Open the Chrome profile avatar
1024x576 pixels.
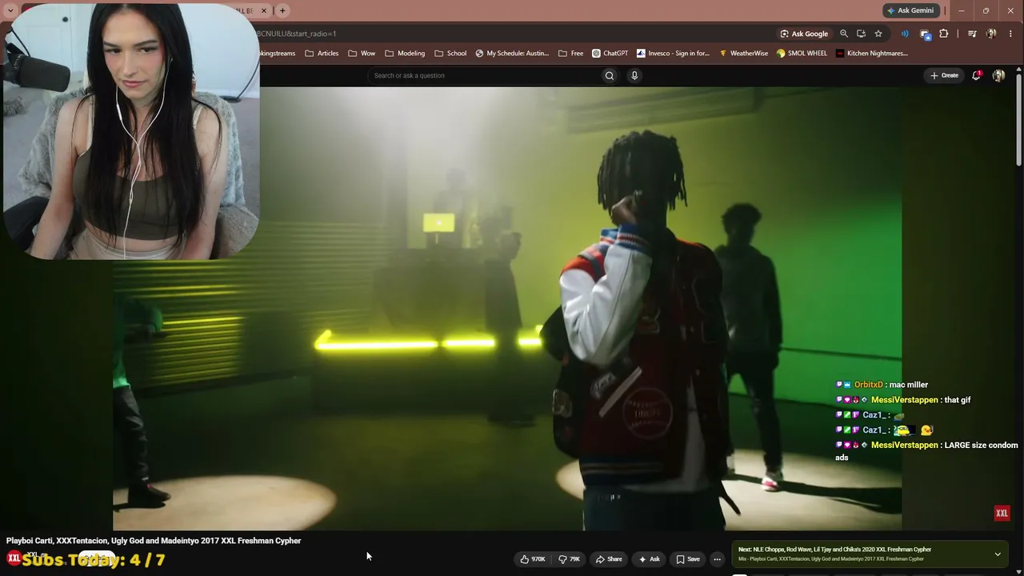(991, 34)
